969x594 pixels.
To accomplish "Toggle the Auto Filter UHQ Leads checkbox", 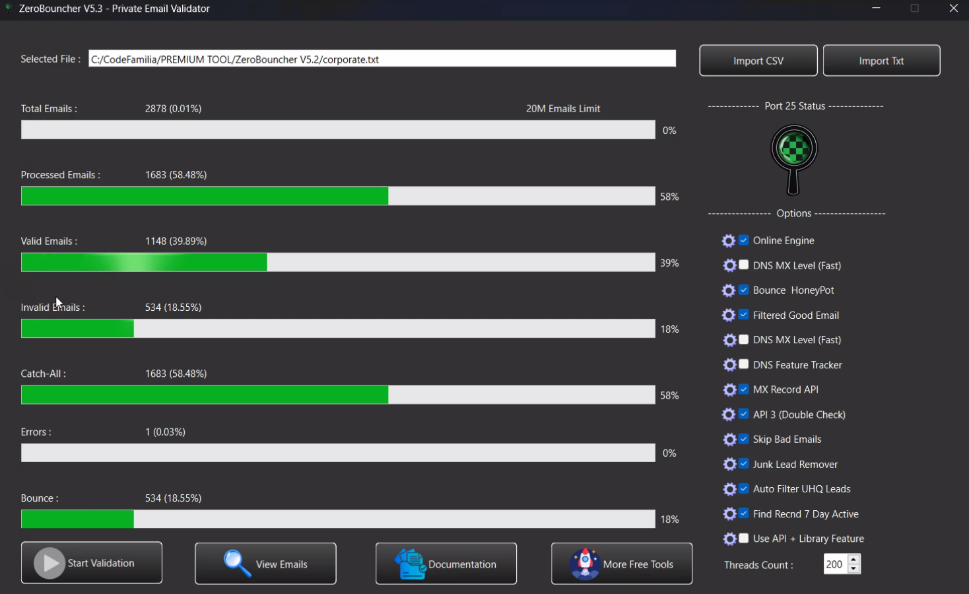I will coord(744,488).
